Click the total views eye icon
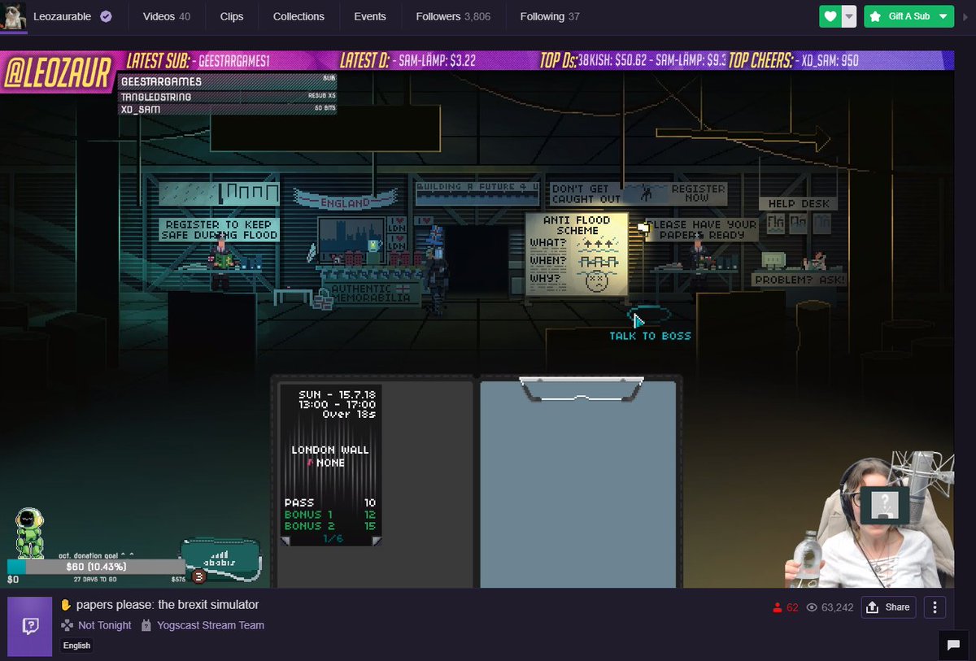 811,607
